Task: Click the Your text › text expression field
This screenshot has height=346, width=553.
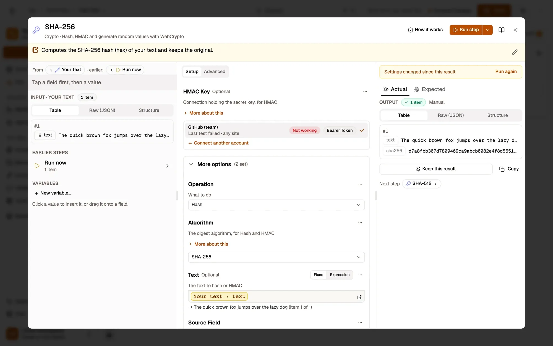Action: (x=276, y=296)
